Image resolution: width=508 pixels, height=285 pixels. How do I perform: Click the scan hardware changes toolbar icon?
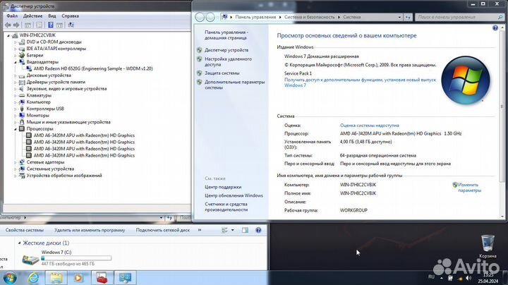pos(71,25)
